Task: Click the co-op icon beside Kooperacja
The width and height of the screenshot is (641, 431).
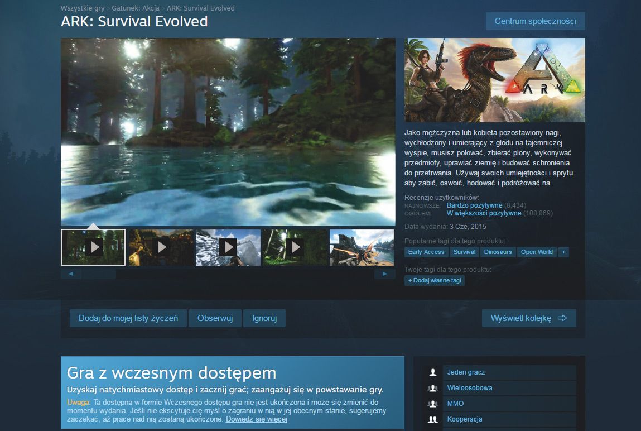Action: tap(432, 419)
